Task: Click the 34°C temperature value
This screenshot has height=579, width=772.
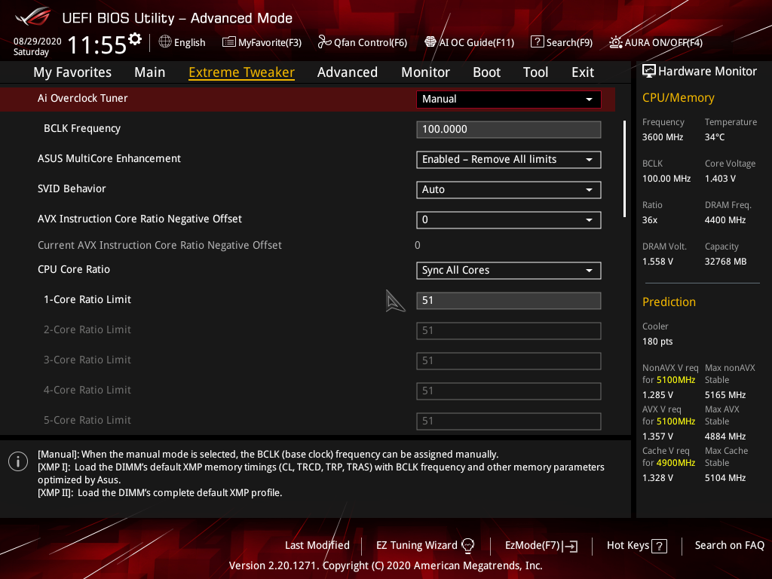Action: [715, 137]
